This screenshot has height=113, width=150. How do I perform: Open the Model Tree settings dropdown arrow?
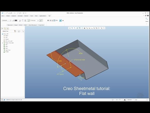[17, 31]
